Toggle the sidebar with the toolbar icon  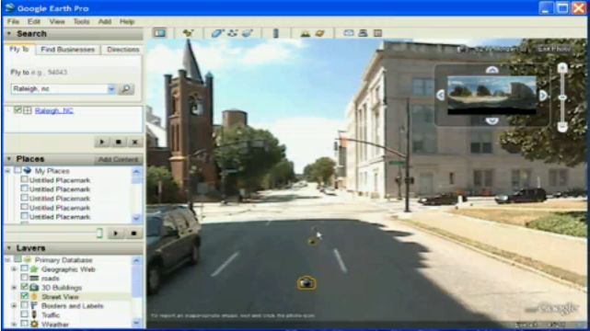point(159,33)
